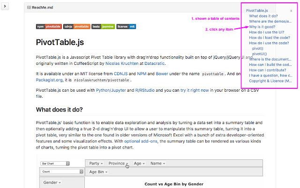The width and height of the screenshot is (300, 188).
Task: Click the 'Count vs Age Bin by Gender' title
Action: pos(174,184)
